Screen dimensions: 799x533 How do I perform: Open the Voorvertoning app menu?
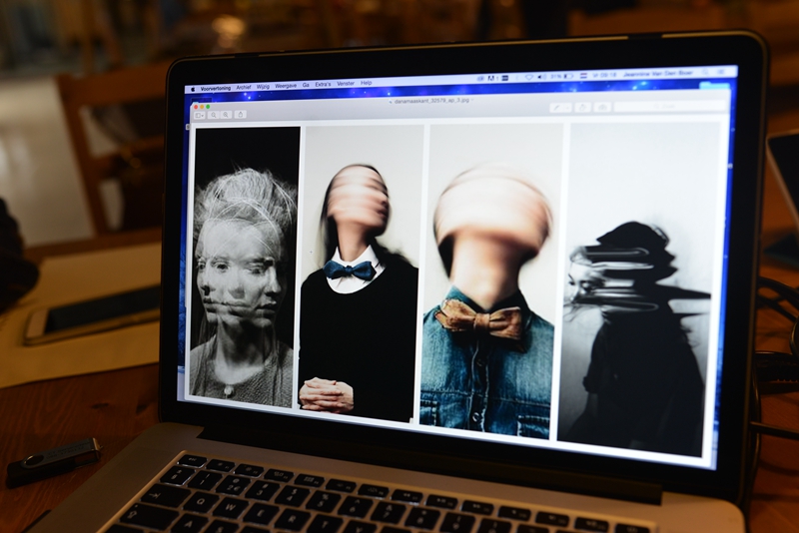click(215, 88)
